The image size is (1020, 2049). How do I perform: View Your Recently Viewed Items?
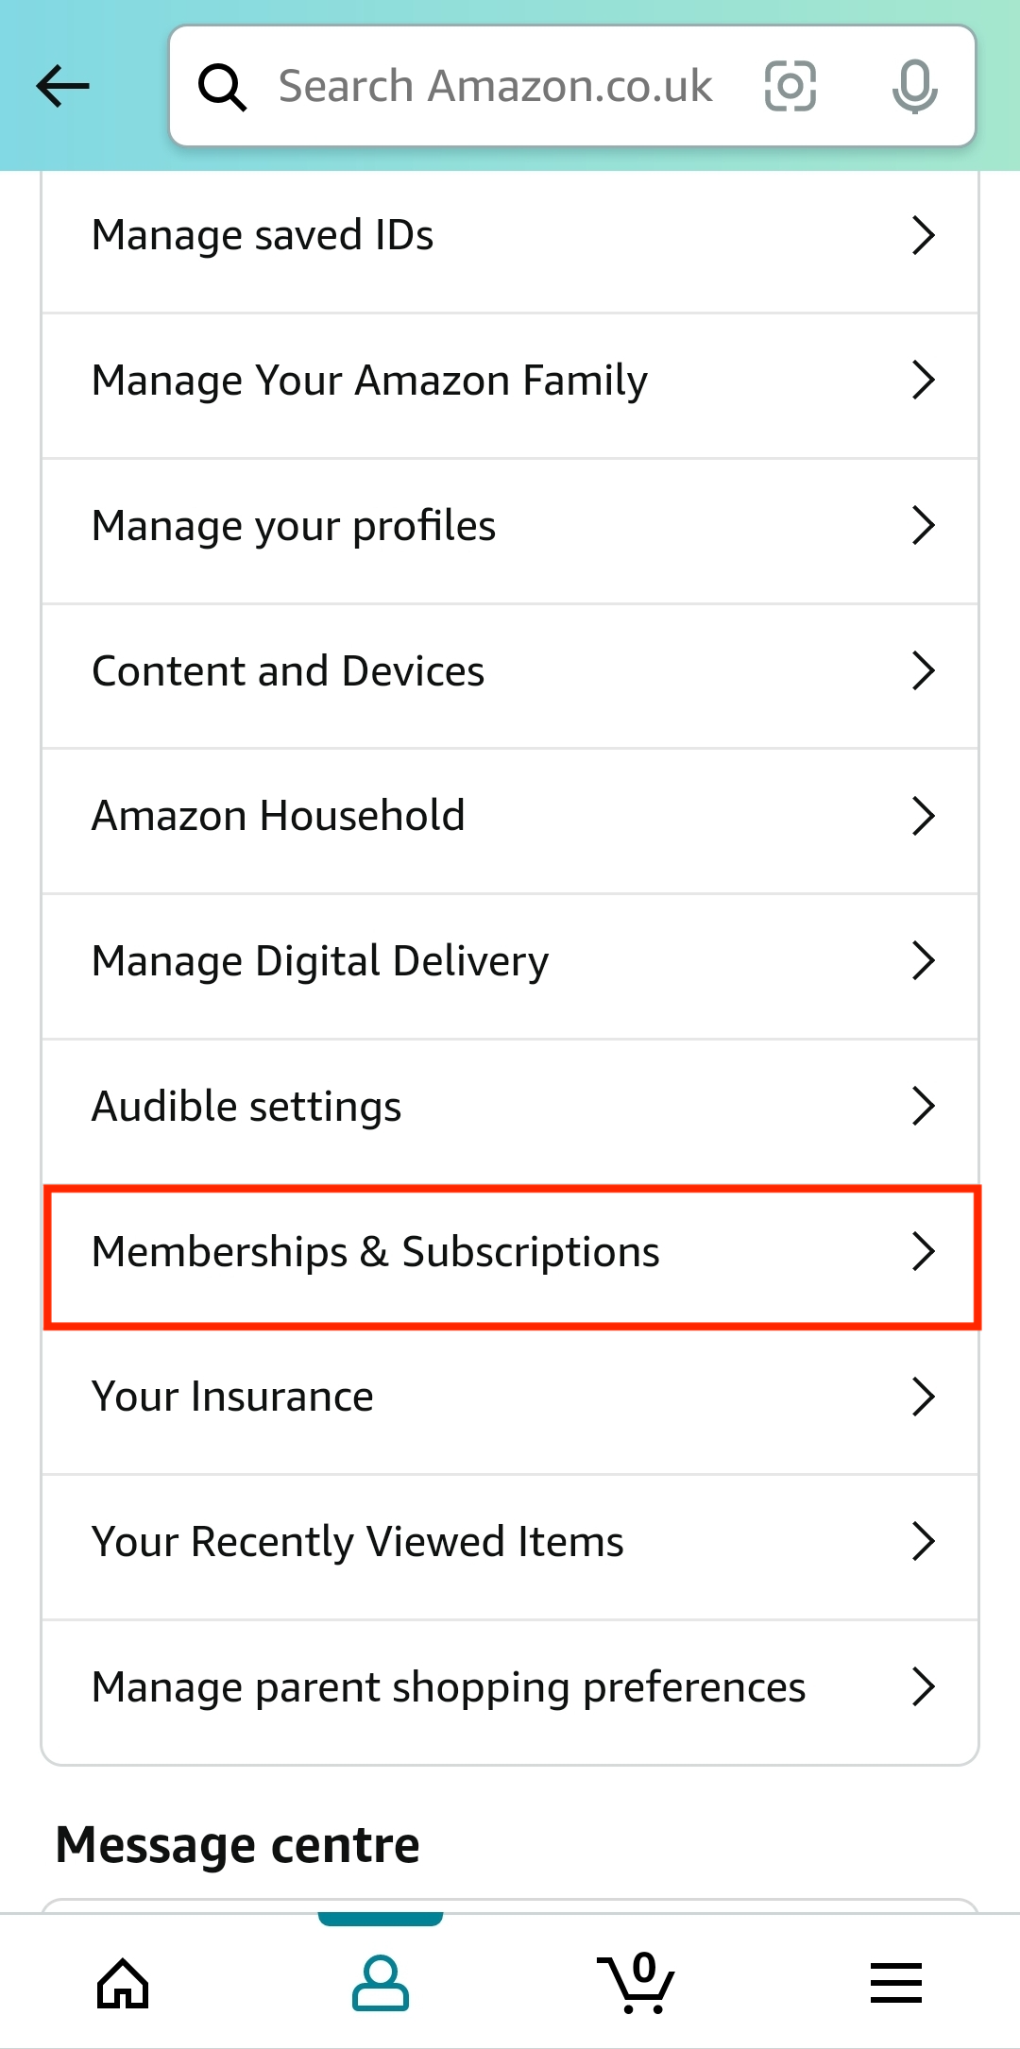pyautogui.click(x=358, y=1542)
